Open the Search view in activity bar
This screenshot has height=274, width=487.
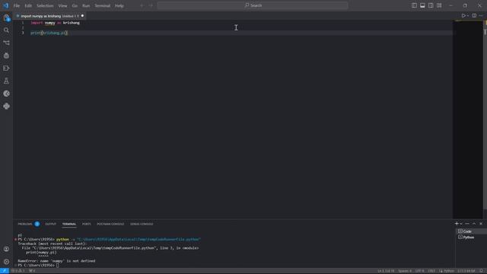pos(6,30)
